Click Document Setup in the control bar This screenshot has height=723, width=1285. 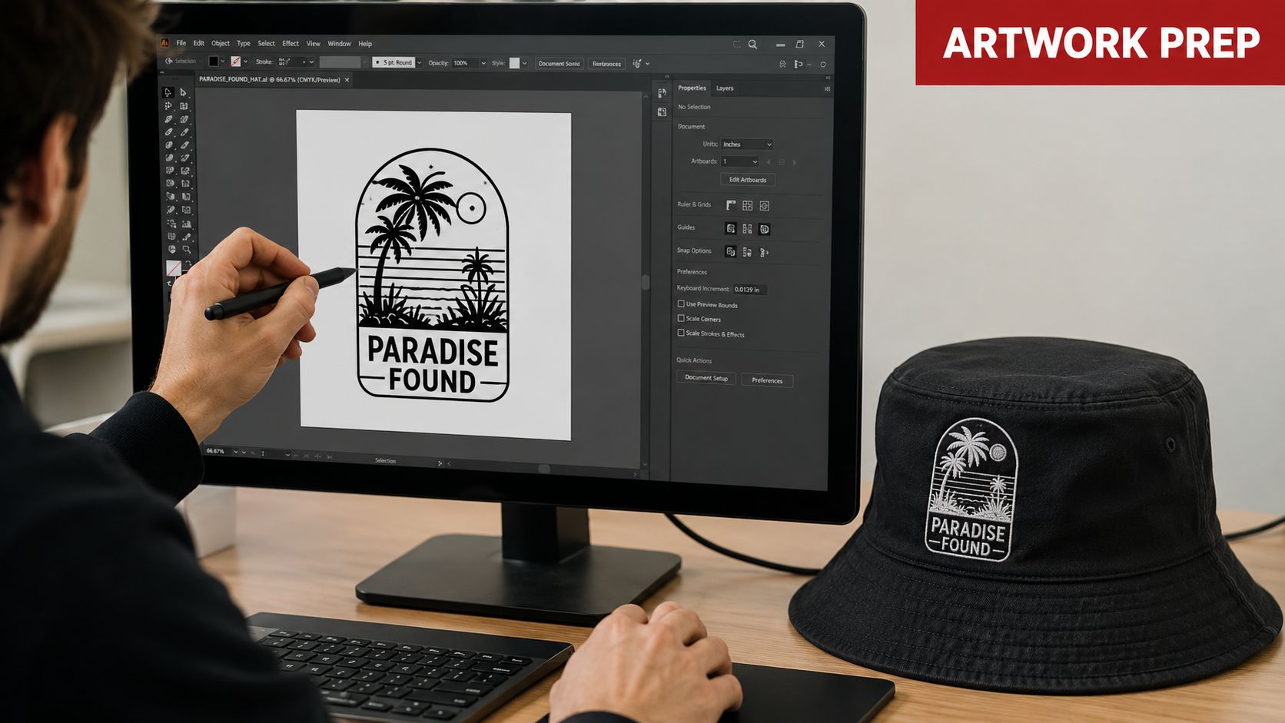(x=559, y=64)
